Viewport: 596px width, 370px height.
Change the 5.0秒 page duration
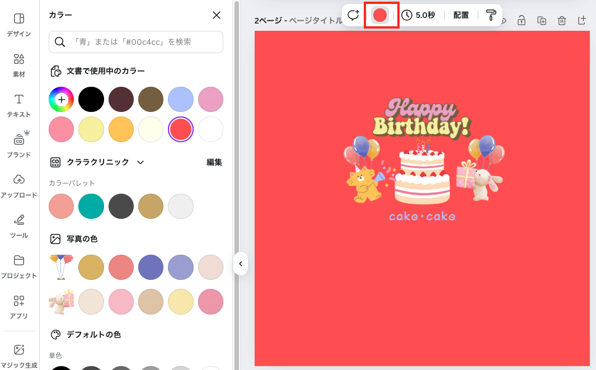[x=418, y=15]
